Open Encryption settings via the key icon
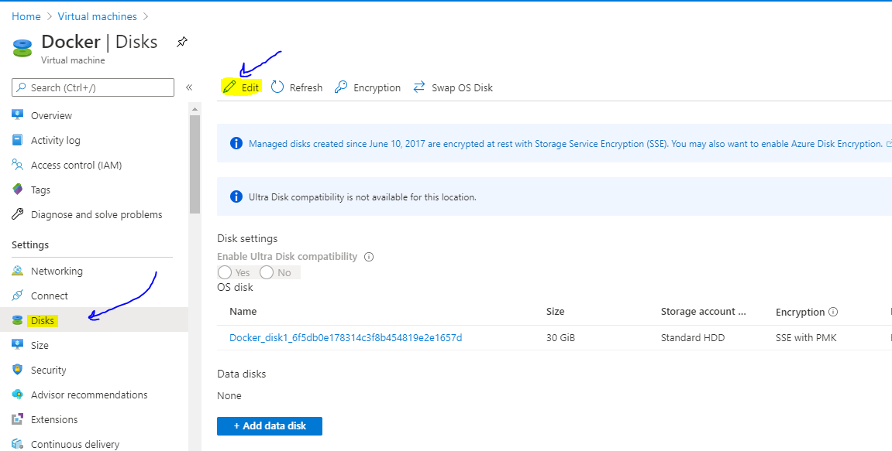 340,87
